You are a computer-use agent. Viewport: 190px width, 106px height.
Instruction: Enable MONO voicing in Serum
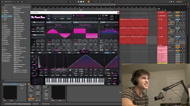(108, 73)
